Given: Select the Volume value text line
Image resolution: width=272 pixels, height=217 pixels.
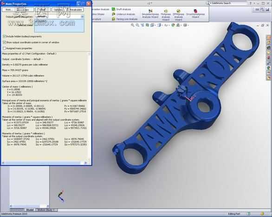Looking at the screenshot, I should (x=23, y=75).
